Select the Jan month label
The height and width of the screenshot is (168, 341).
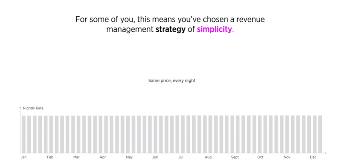tap(24, 157)
